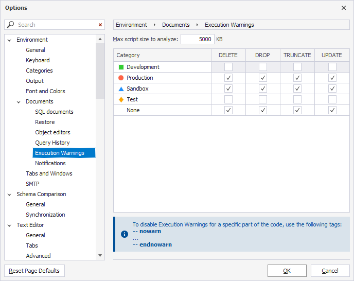Click the Max script size field
Viewport: 354px width, 281px height.
[197, 39]
